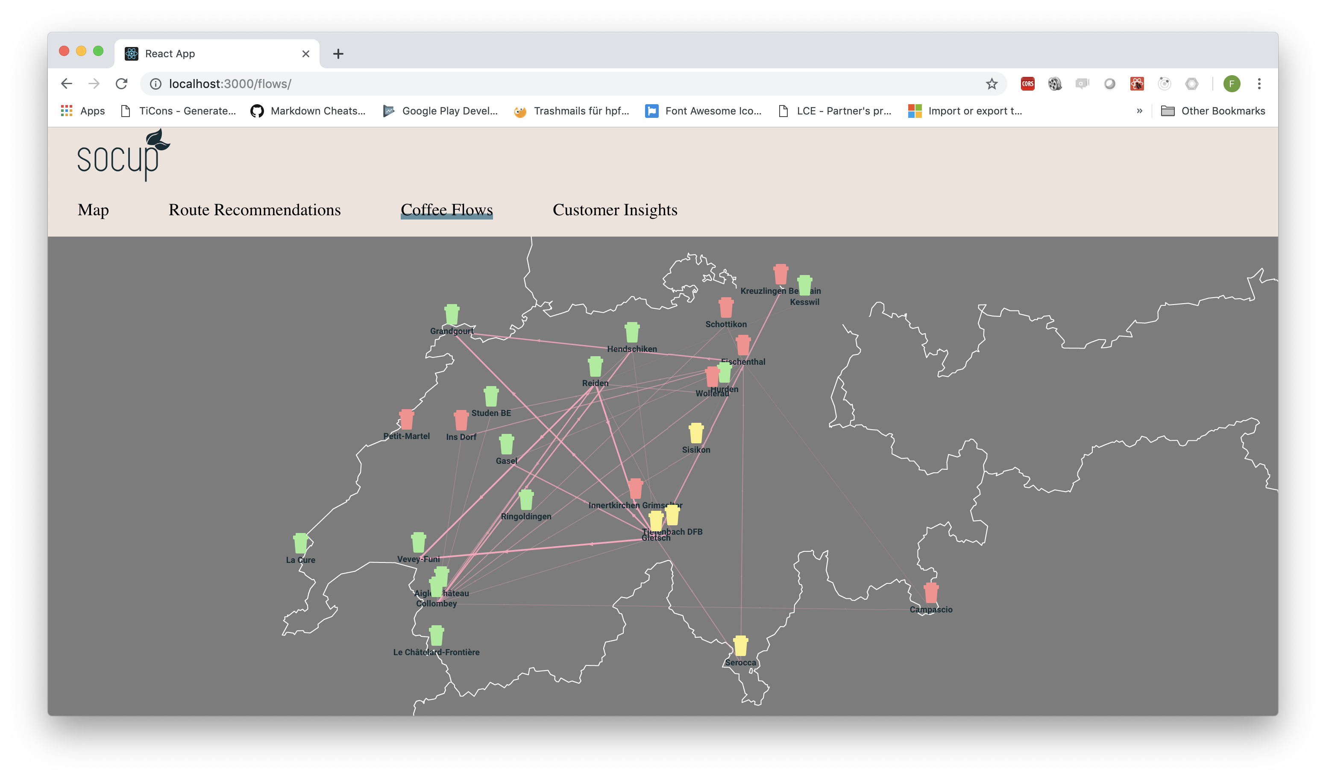Click the red cup marker at Petit-Martel
Viewport: 1326px width, 779px height.
(406, 419)
